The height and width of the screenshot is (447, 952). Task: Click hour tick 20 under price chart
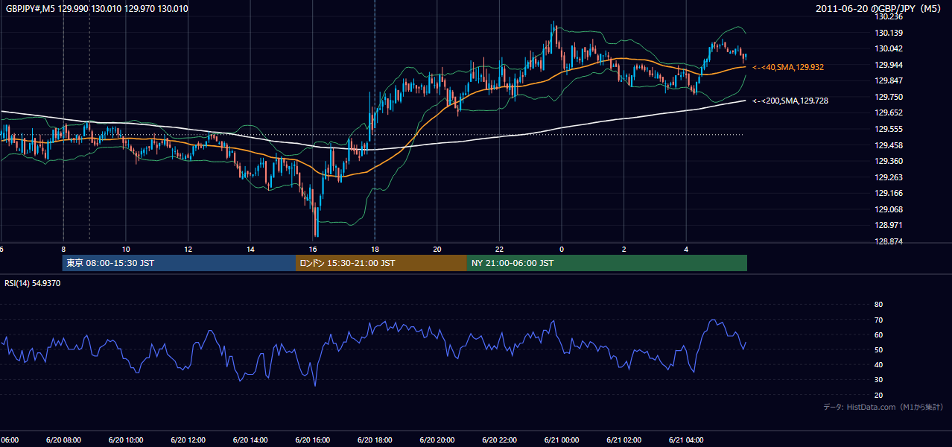(x=437, y=249)
